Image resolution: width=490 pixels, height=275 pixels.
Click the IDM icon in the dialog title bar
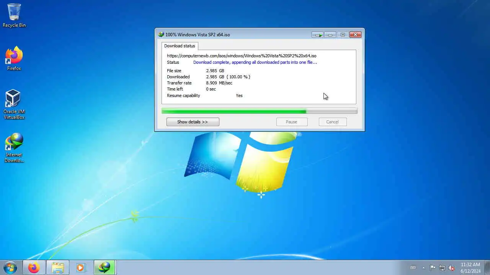pyautogui.click(x=161, y=34)
